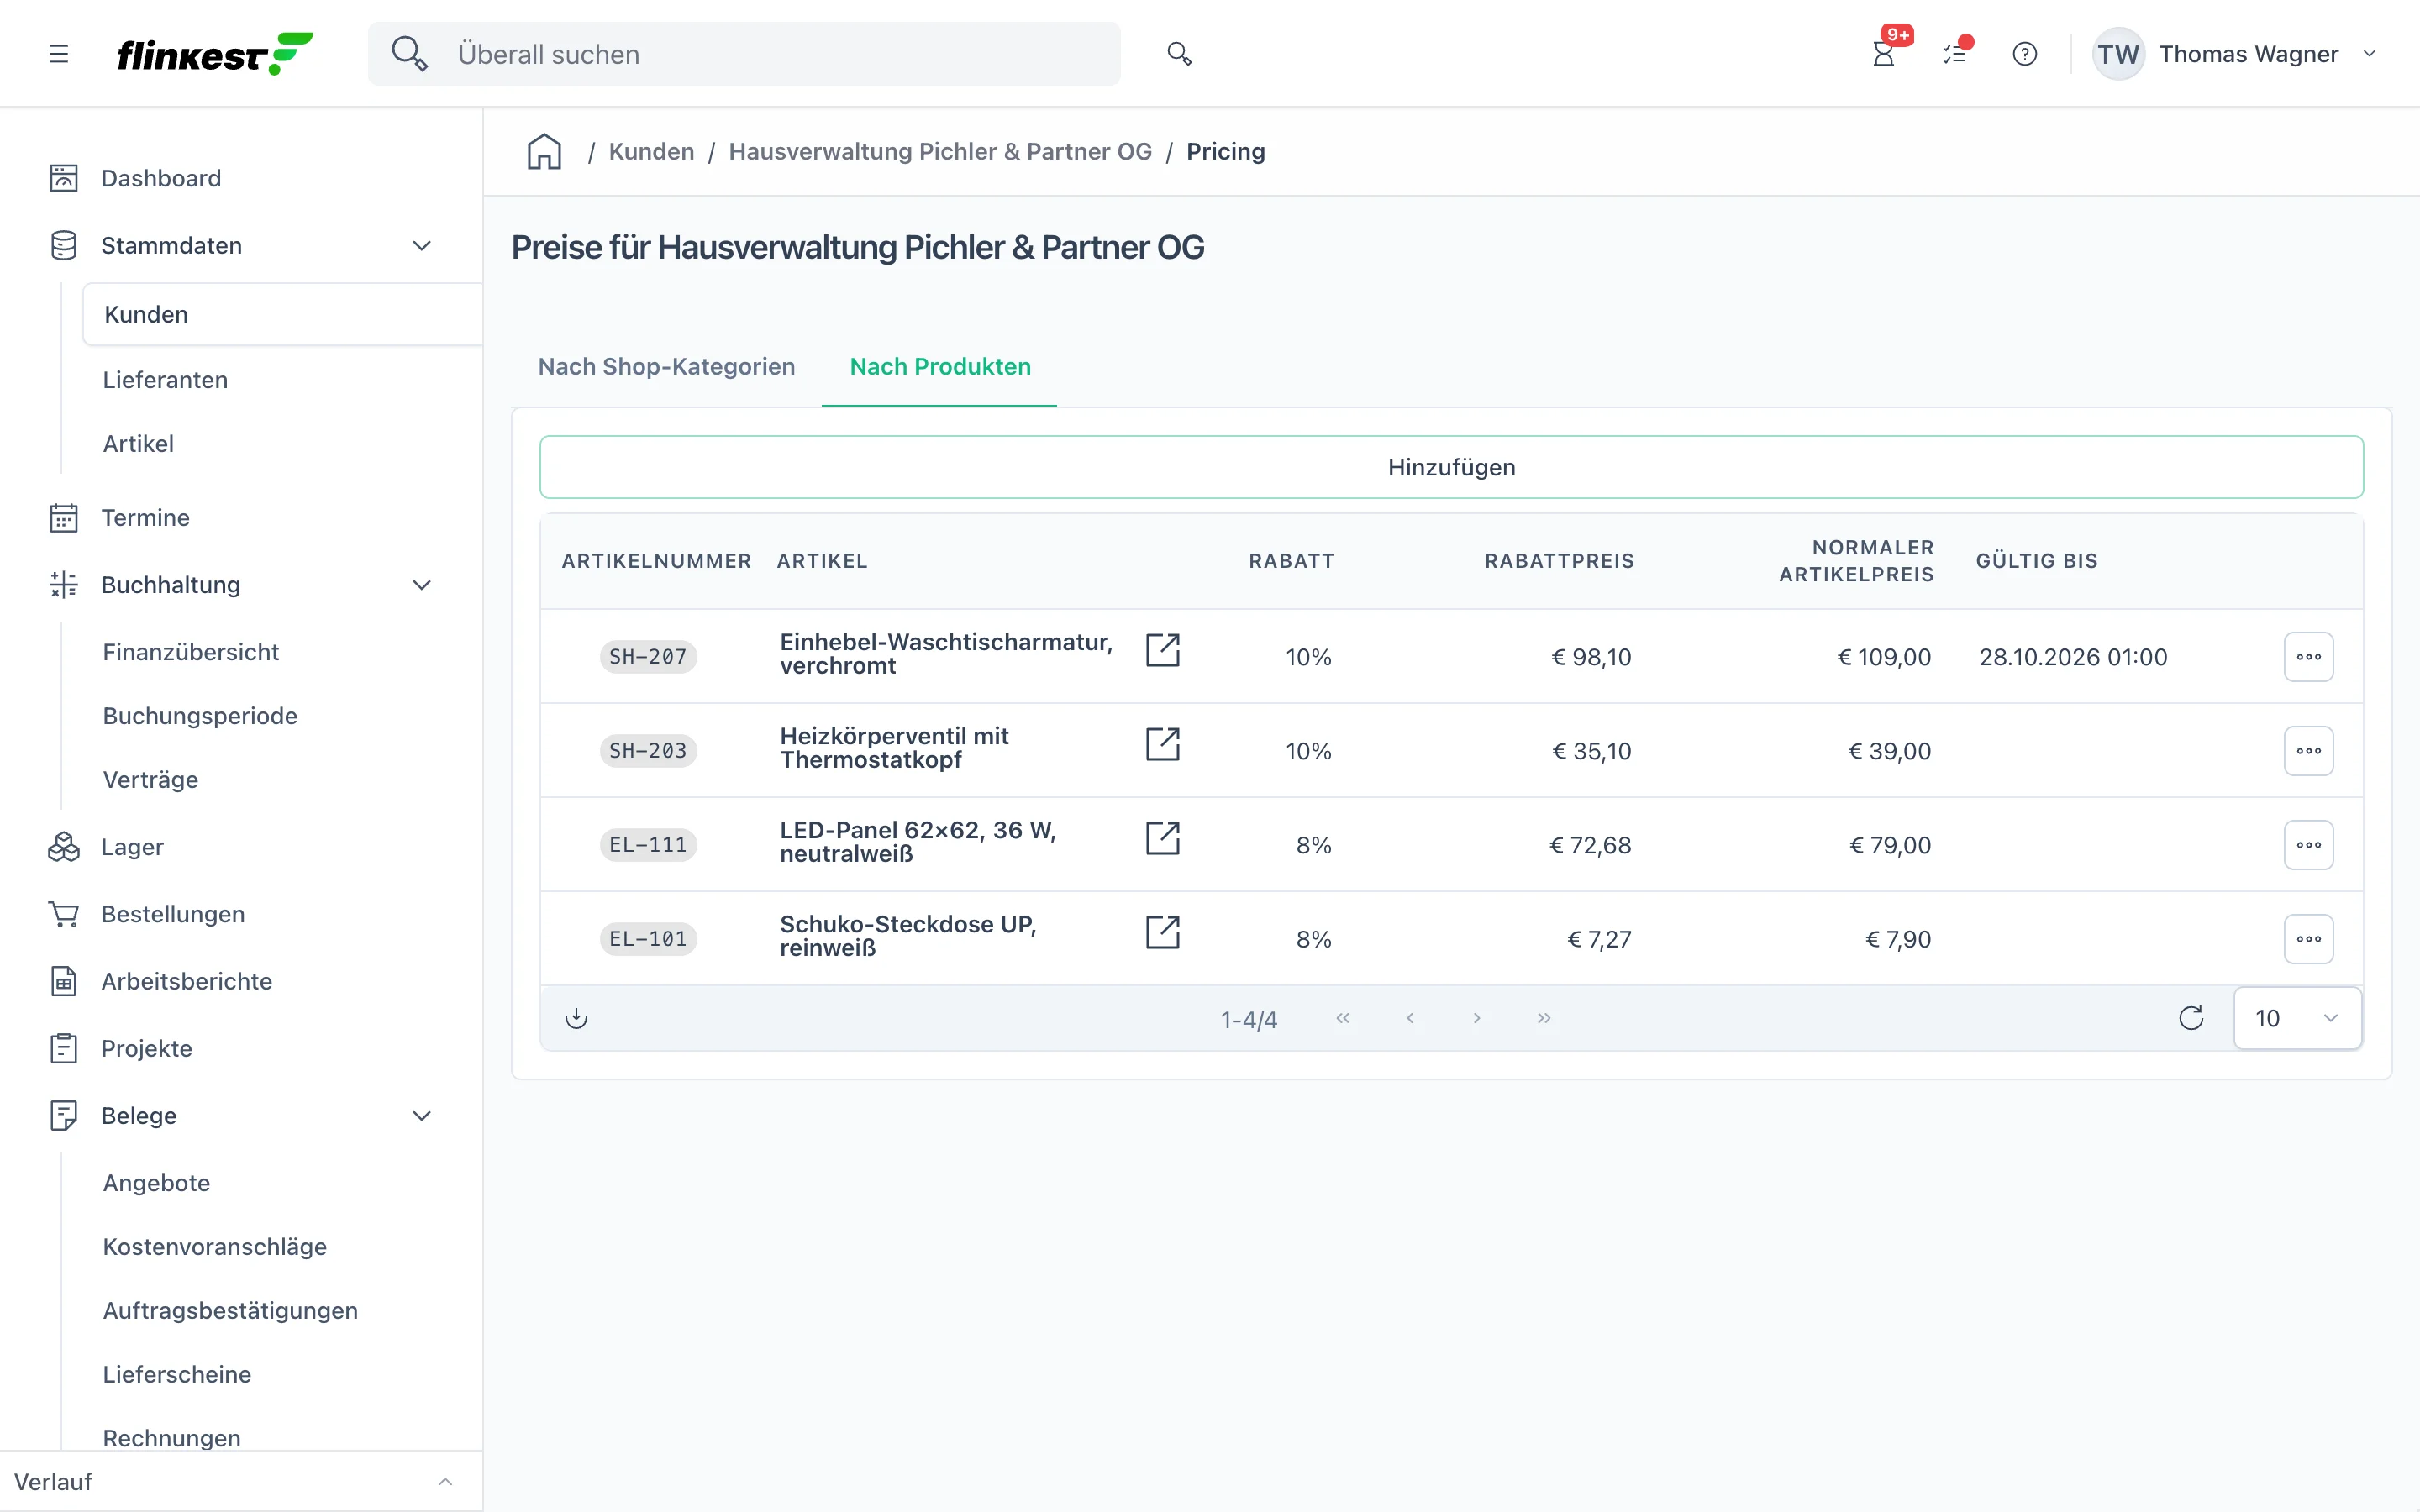Open Hausverwaltung Pichler & Partner OG breadcrumb
The width and height of the screenshot is (2420, 1512).
[940, 152]
